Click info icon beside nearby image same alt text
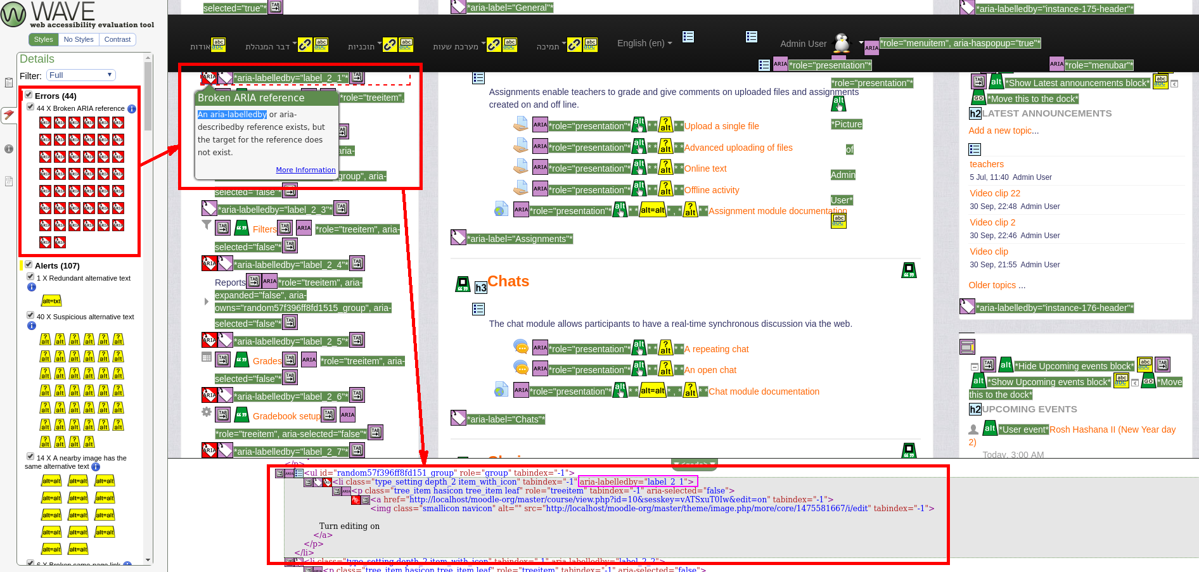This screenshot has width=1199, height=572. tap(96, 467)
